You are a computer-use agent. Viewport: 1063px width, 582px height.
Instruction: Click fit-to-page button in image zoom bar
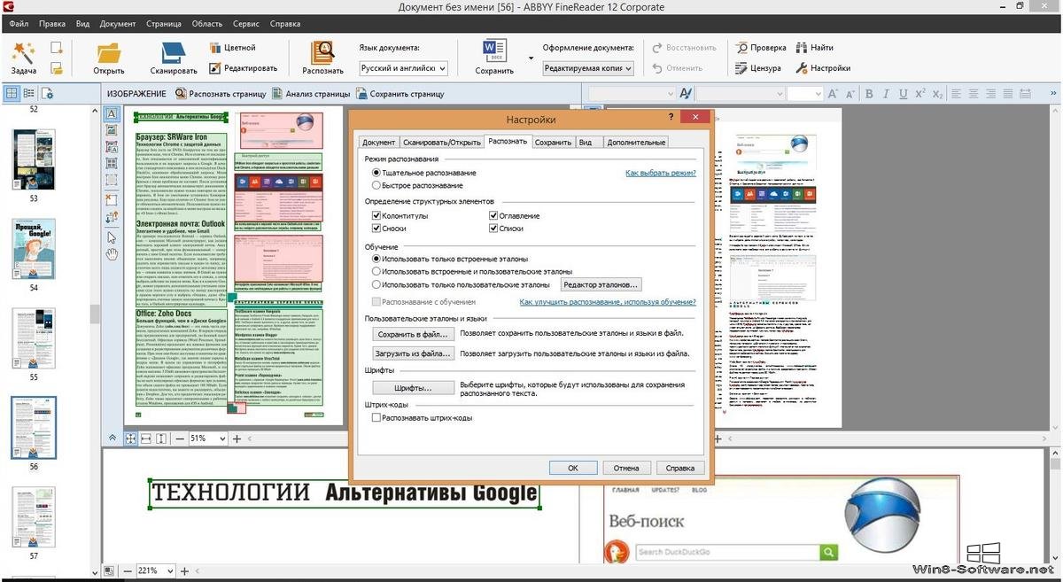tap(130, 438)
